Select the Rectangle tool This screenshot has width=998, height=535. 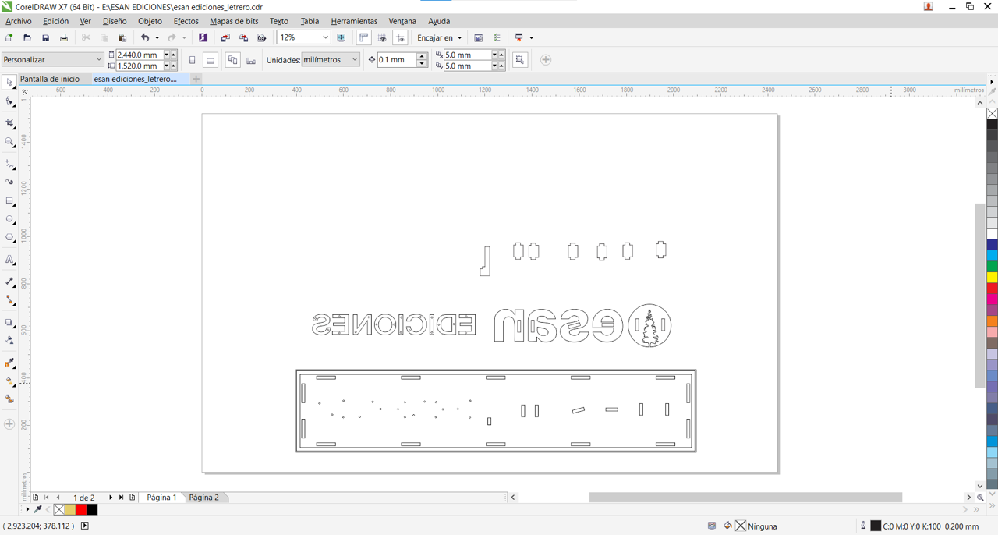[9, 201]
